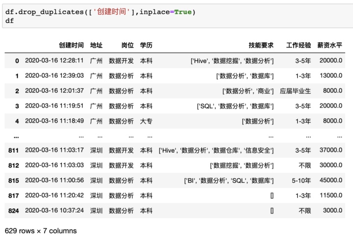Select the 工作经验 column header
This screenshot has height=239, width=353.
pos(299,45)
